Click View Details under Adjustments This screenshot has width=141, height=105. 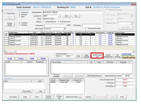(x=26, y=91)
